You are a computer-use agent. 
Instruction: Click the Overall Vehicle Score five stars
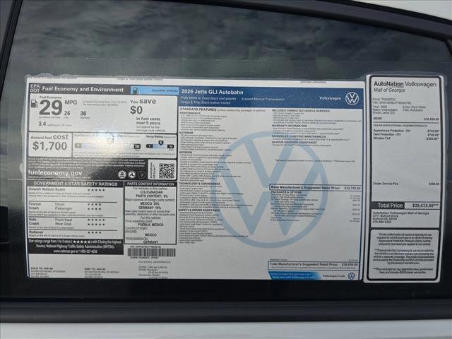click(x=96, y=190)
